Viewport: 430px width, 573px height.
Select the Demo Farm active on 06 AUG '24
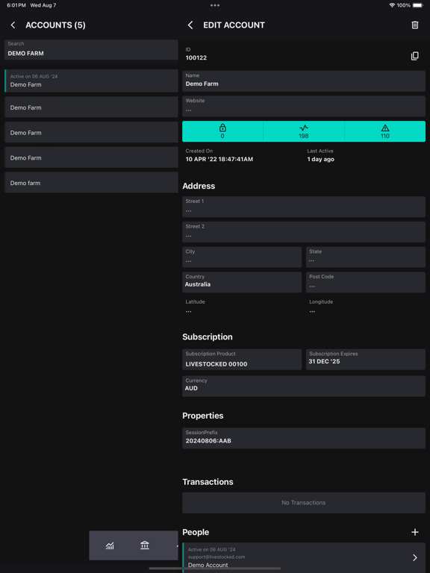tap(91, 81)
